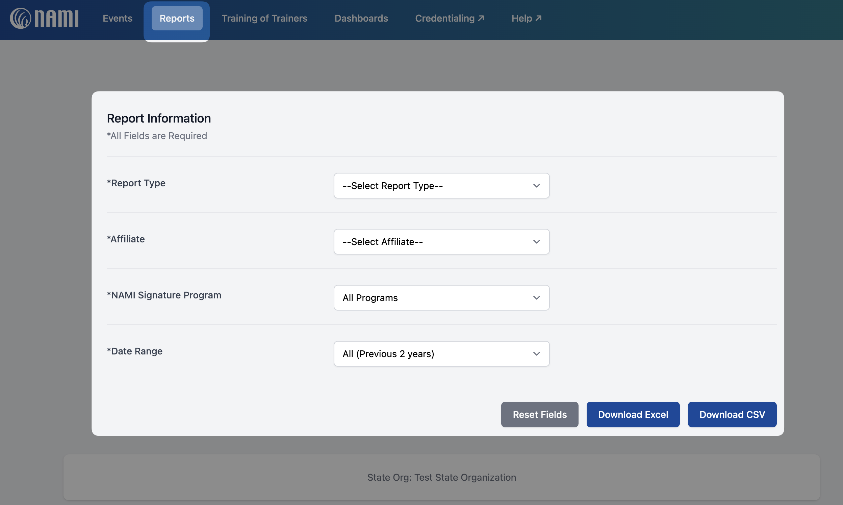Click the Download Excel button
Viewport: 843px width, 505px height.
633,415
